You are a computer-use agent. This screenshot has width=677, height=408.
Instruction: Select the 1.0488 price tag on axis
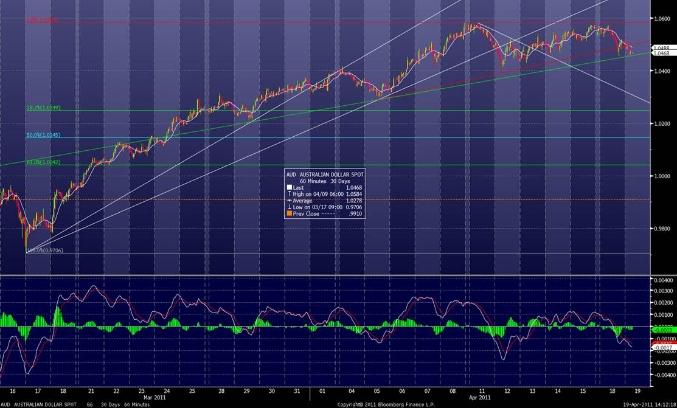(661, 47)
